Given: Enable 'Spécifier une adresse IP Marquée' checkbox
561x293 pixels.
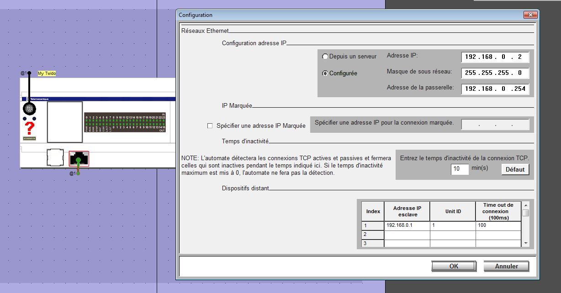Looking at the screenshot, I should (x=210, y=126).
